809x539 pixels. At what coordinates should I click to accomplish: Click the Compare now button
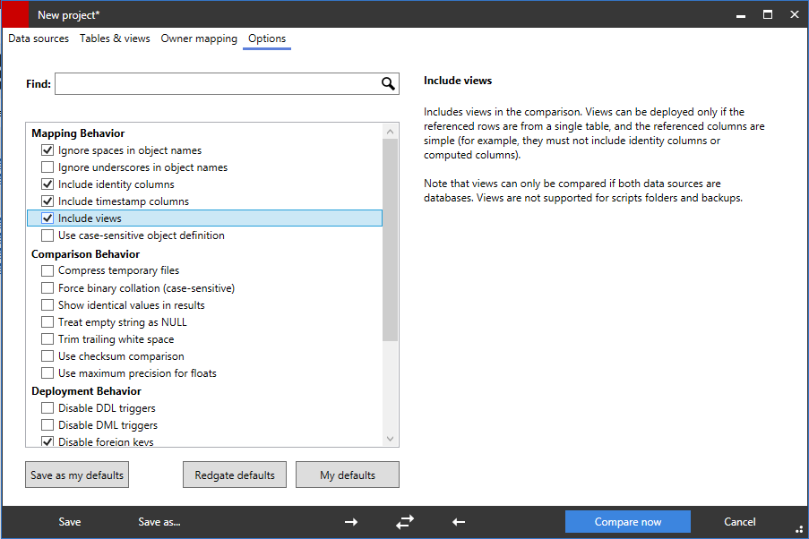627,521
